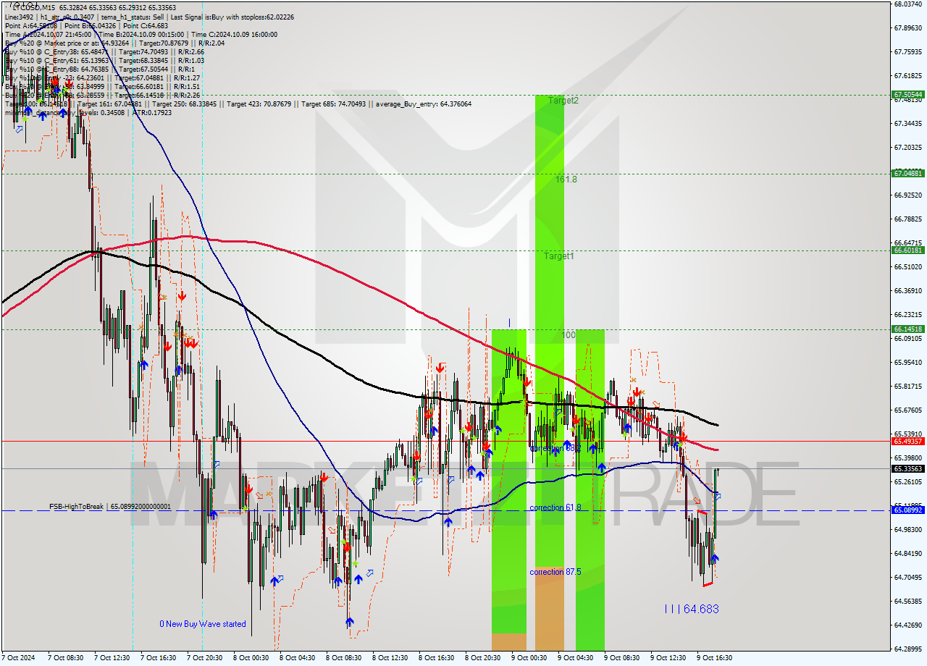Click the 'correction 61.8' label
The width and height of the screenshot is (927, 666).
tap(555, 507)
